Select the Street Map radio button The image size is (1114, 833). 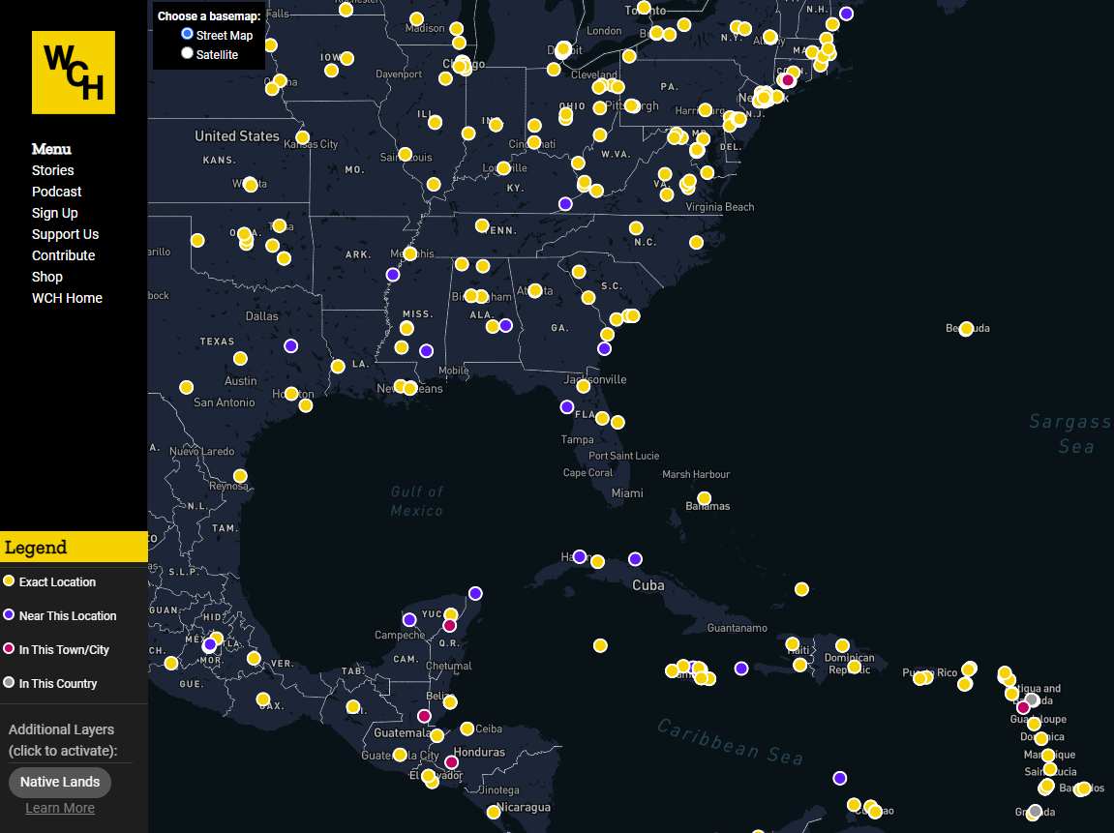(x=187, y=34)
